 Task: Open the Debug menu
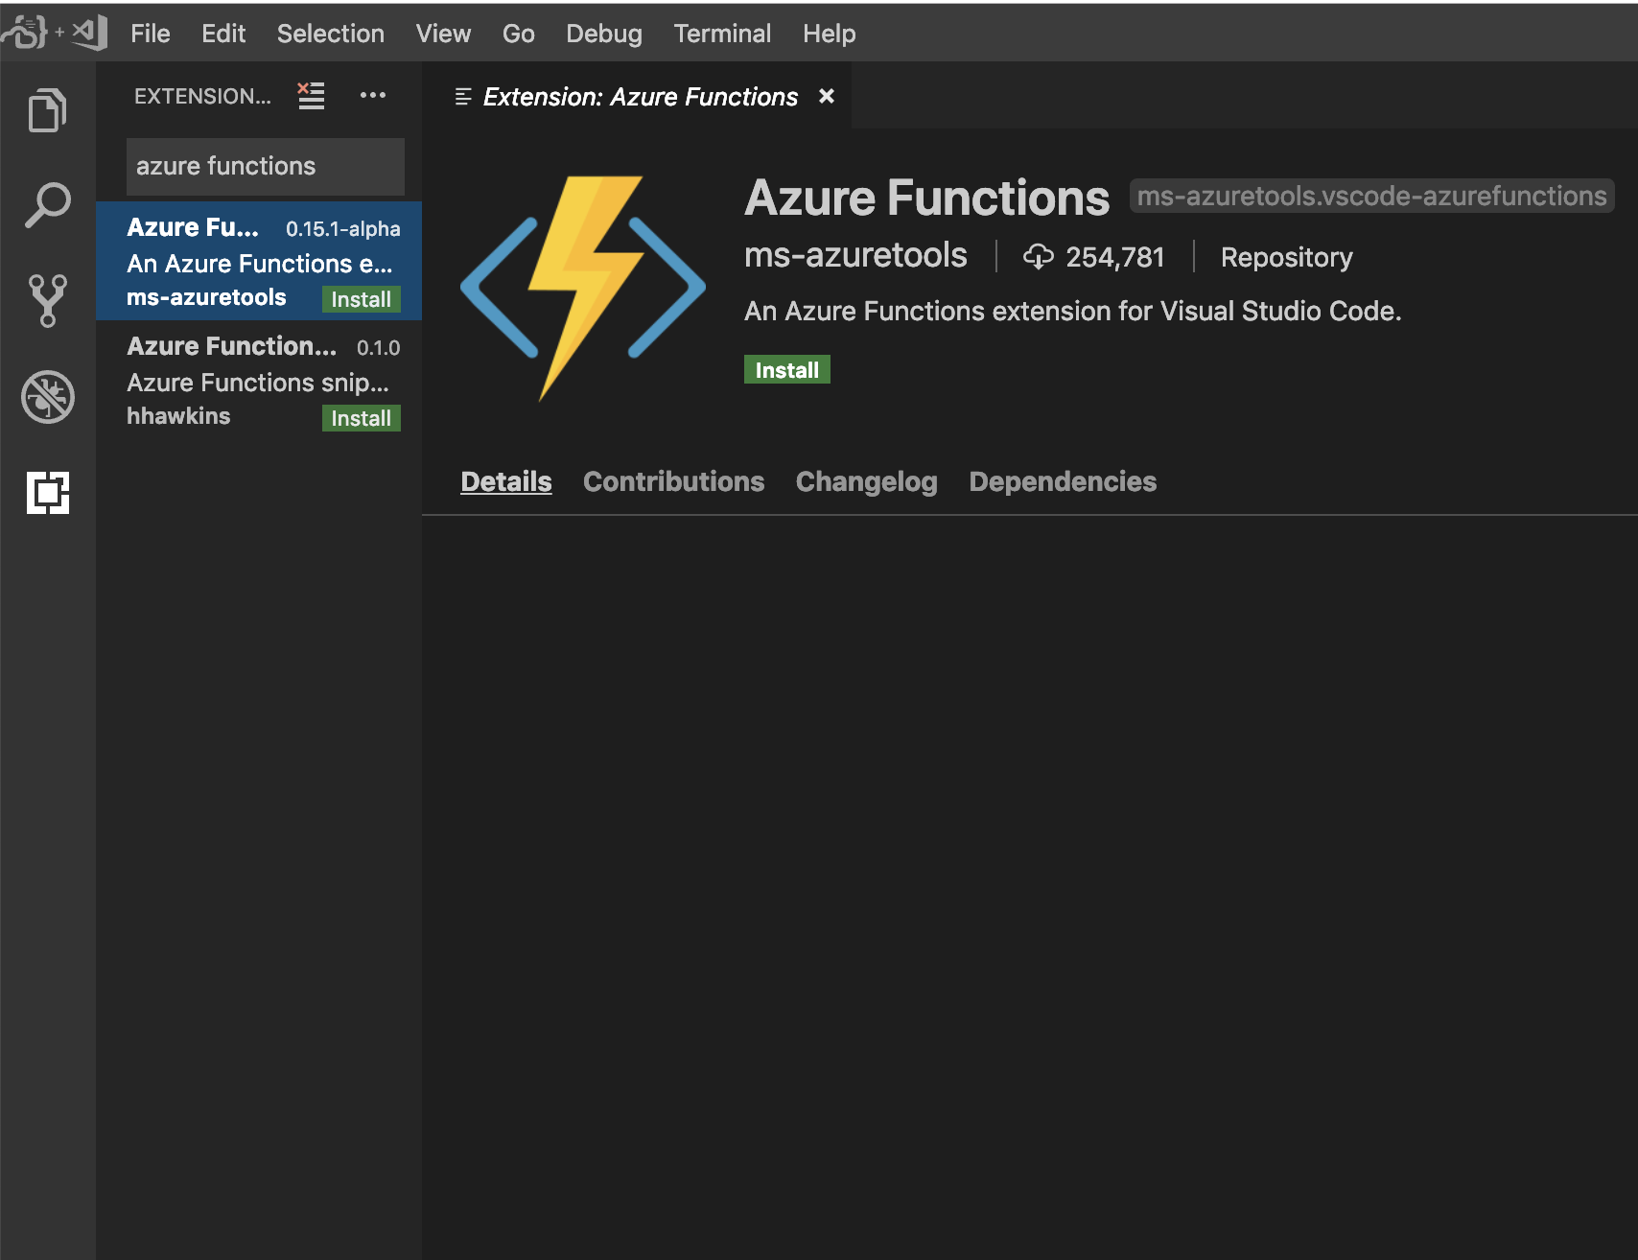[604, 34]
